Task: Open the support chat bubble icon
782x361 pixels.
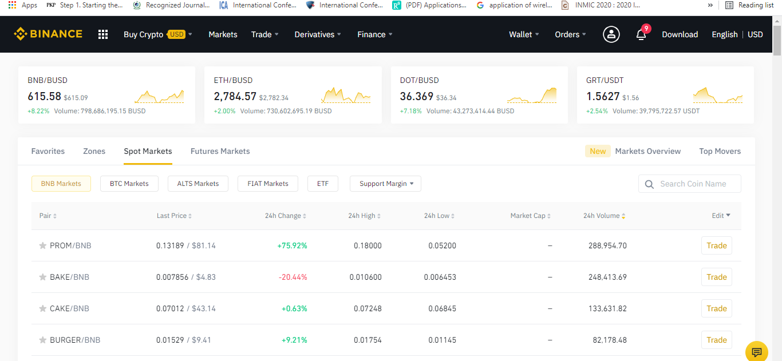Action: click(757, 351)
